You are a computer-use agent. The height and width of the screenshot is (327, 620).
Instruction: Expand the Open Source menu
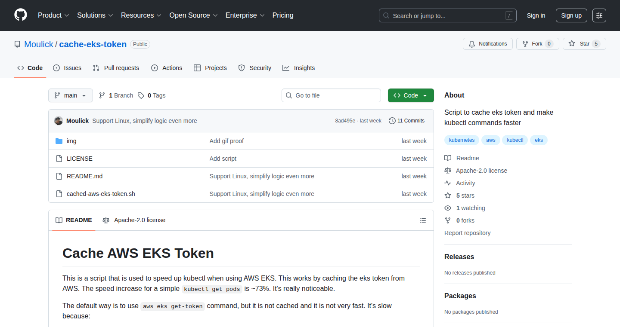click(193, 15)
